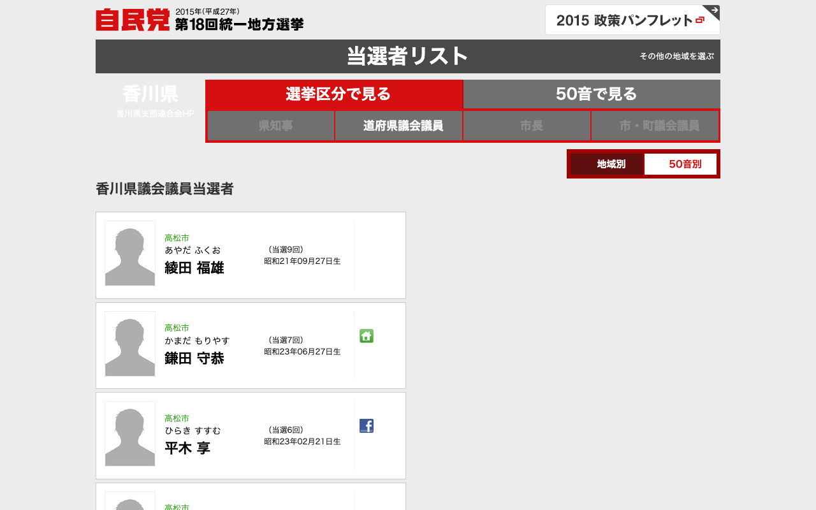Screen dimensions: 816x510
Task: Click the birthdate 昭和23年02月21日生
Action: (302, 441)
